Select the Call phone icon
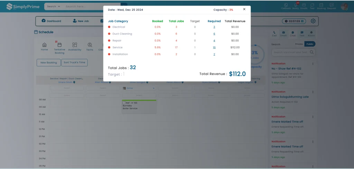Image resolution: width=354 pixels, height=169 pixels. click(x=274, y=32)
